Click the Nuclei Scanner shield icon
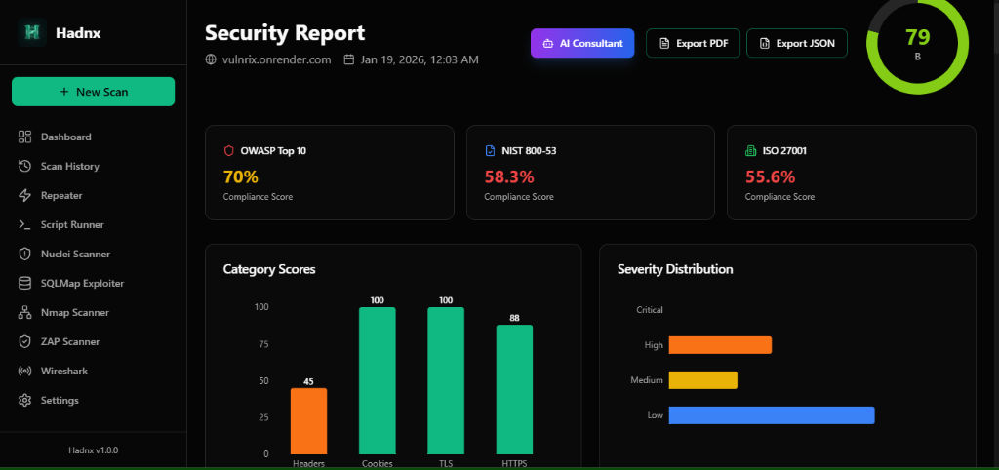 [25, 255]
